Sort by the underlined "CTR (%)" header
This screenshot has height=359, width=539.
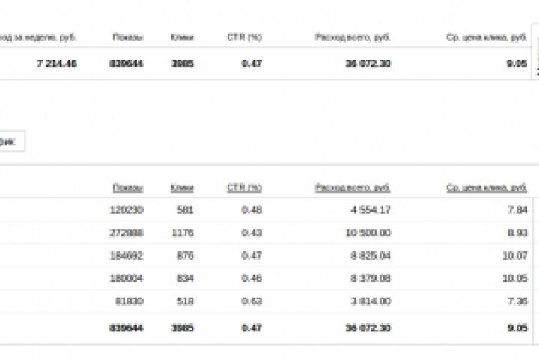click(x=244, y=187)
